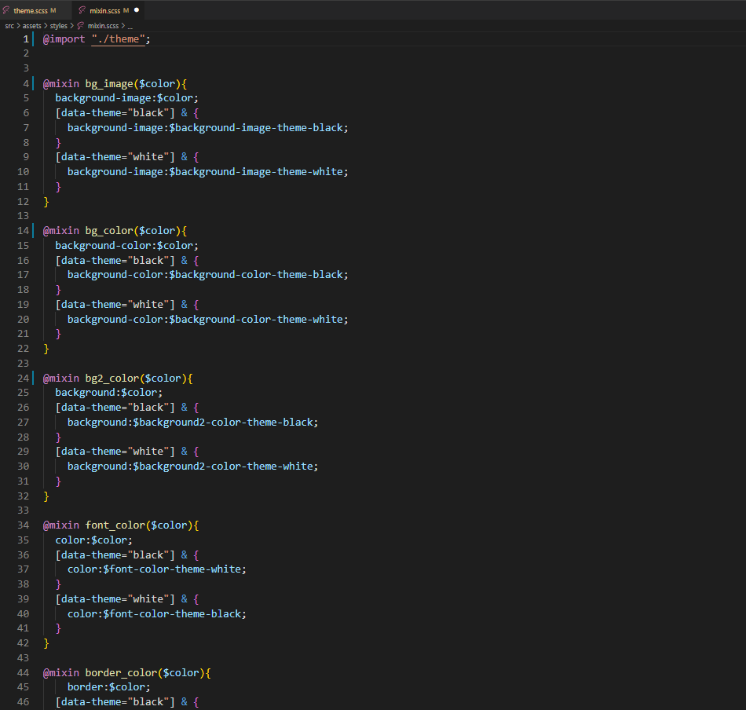The width and height of the screenshot is (746, 710).
Task: Open the styles breadcrumb segment
Action: [x=59, y=26]
